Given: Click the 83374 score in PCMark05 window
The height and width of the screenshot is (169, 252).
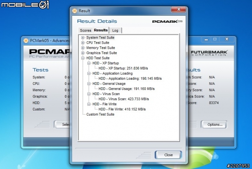Looking at the screenshot, I should 214,103.
